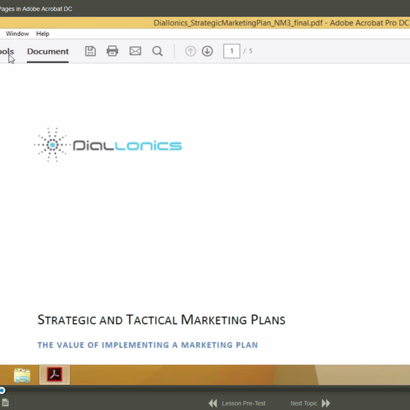
Task: Go back to Lesson Pre-Test
Action: click(x=237, y=403)
